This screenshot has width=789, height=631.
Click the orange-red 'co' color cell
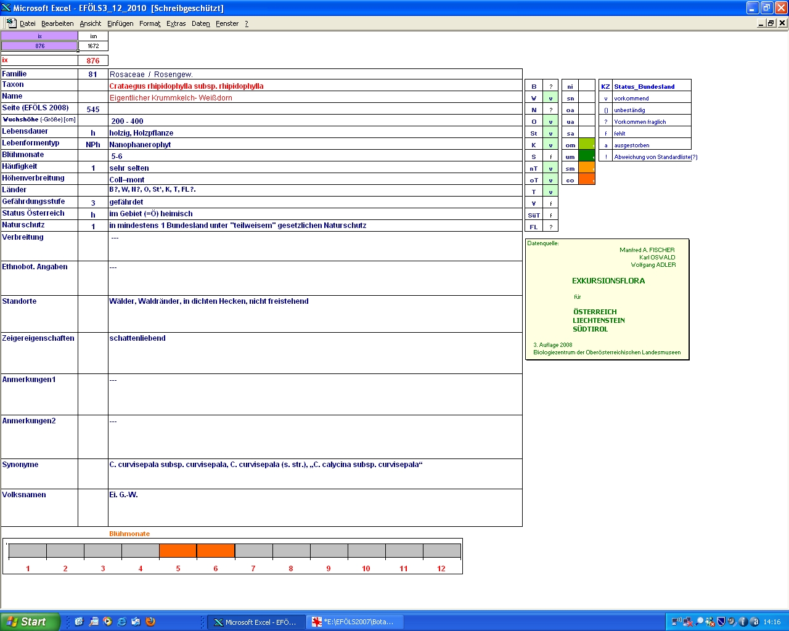[x=587, y=180]
